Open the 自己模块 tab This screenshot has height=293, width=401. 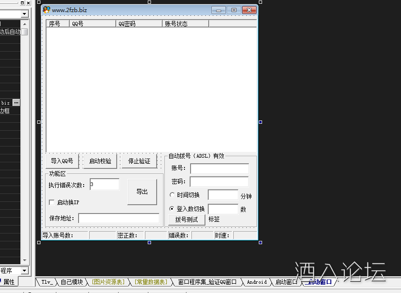pyautogui.click(x=71, y=282)
